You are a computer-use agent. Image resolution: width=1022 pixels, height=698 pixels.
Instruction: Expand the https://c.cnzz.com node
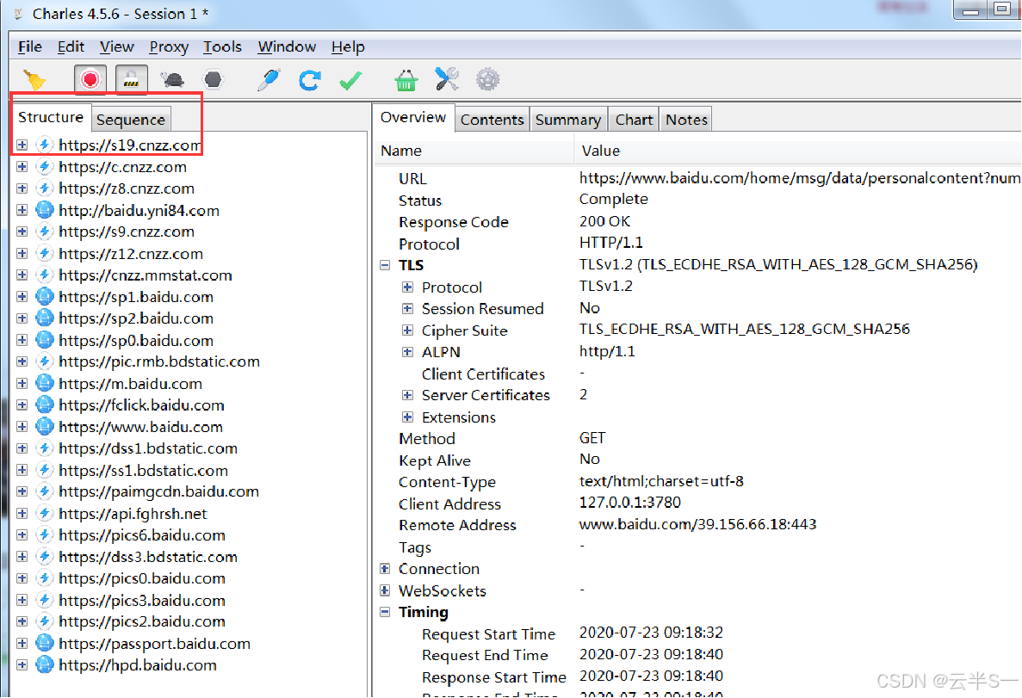[x=22, y=167]
